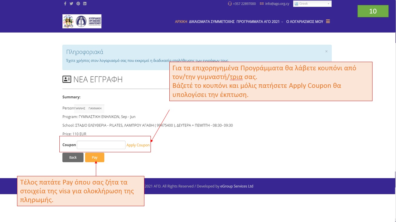Click the envelope email icon
The width and height of the screenshot is (396, 222).
click(x=262, y=4)
